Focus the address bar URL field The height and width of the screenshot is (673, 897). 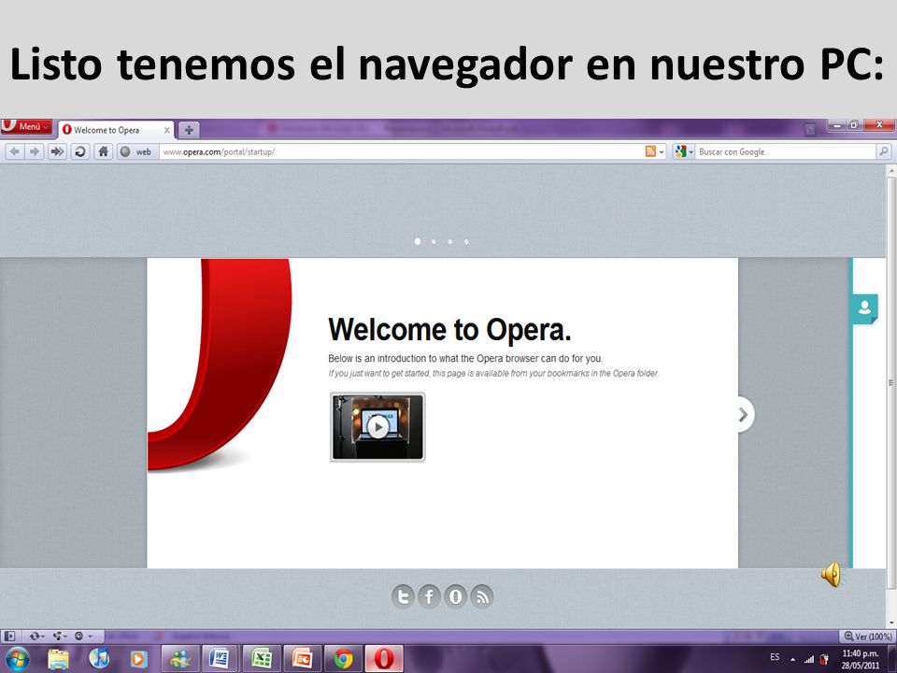click(401, 151)
